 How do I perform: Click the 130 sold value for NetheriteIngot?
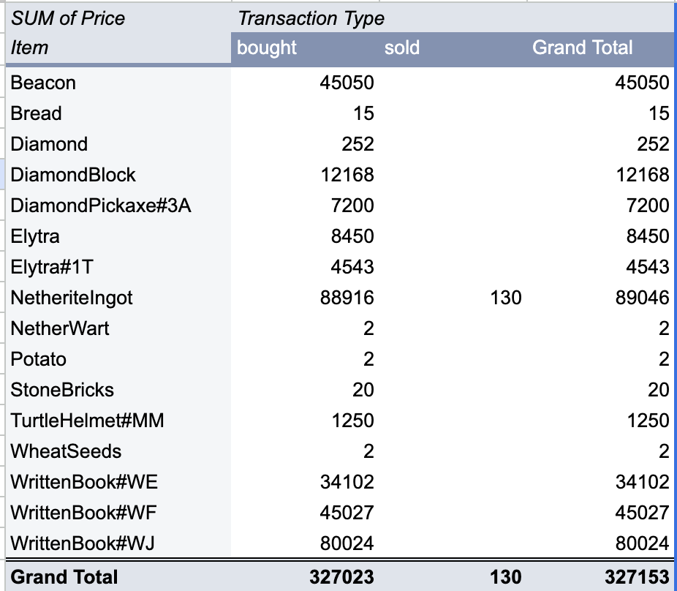(506, 298)
